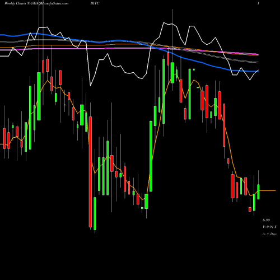Screen dimensions: 280x280
Task: Click the 'in 4 Days' label
Action: [x=269, y=234]
